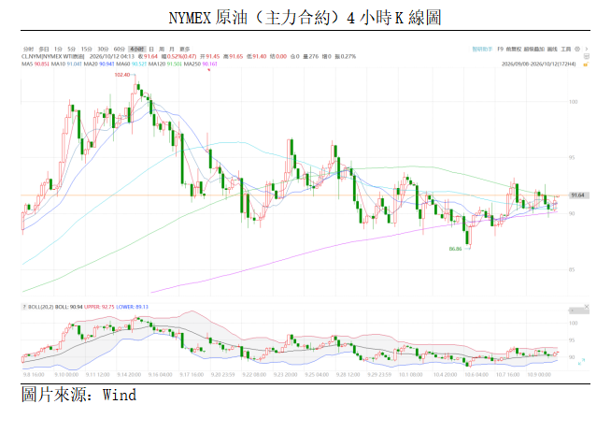Click the MA60 90.52 indicator value
Screen dimensions: 611x433
click(x=132, y=64)
